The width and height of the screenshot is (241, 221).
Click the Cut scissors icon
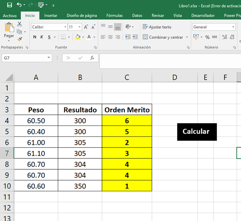pos(20,24)
